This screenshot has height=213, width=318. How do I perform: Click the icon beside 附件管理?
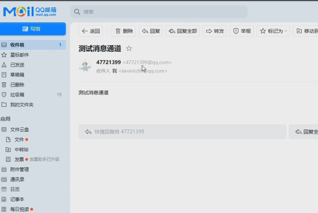tap(4, 169)
